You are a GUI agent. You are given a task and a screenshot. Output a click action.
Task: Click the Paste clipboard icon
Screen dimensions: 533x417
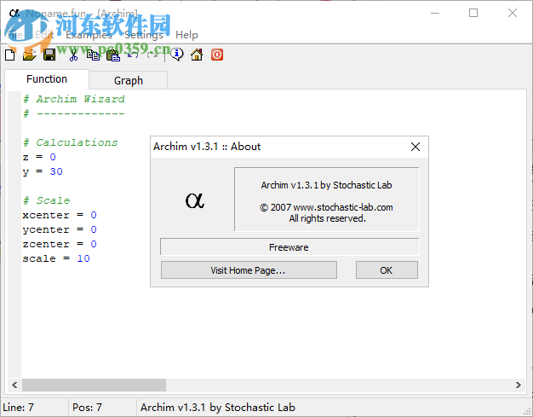tap(113, 55)
